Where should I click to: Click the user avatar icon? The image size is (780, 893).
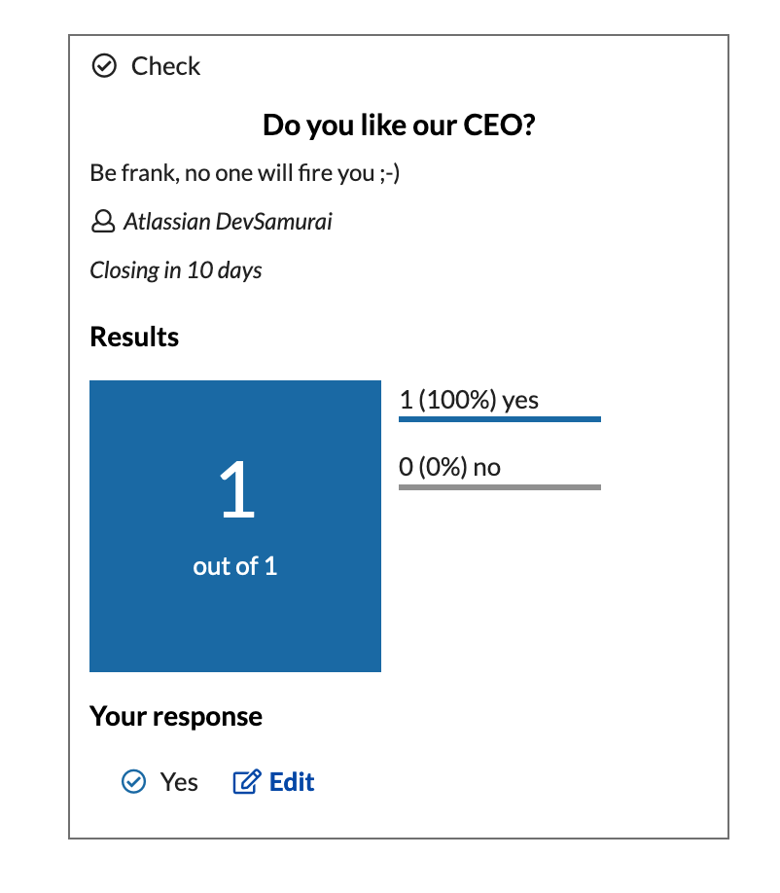[x=102, y=223]
